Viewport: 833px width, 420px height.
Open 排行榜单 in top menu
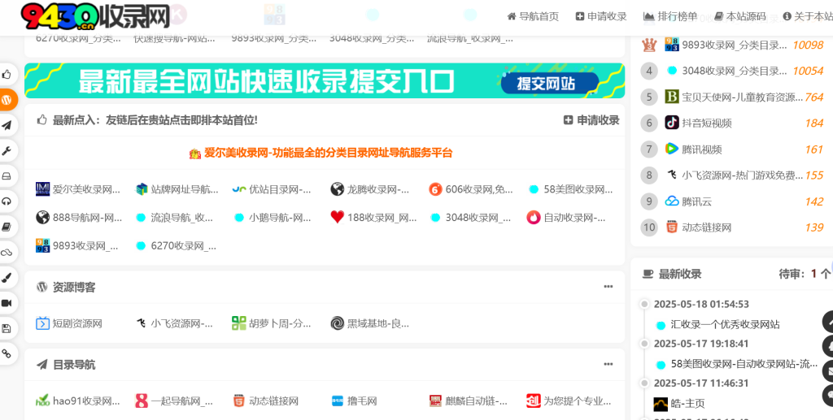[670, 16]
